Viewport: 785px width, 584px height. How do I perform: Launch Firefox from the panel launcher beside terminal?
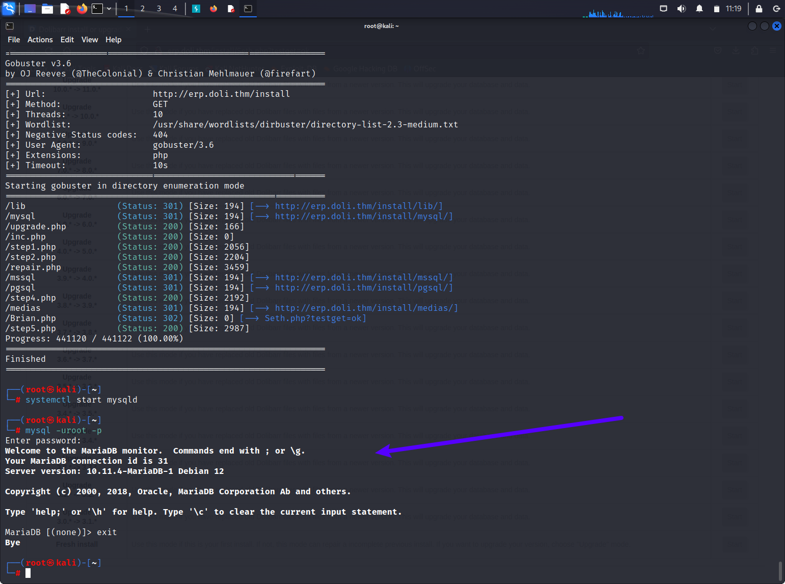click(x=82, y=9)
